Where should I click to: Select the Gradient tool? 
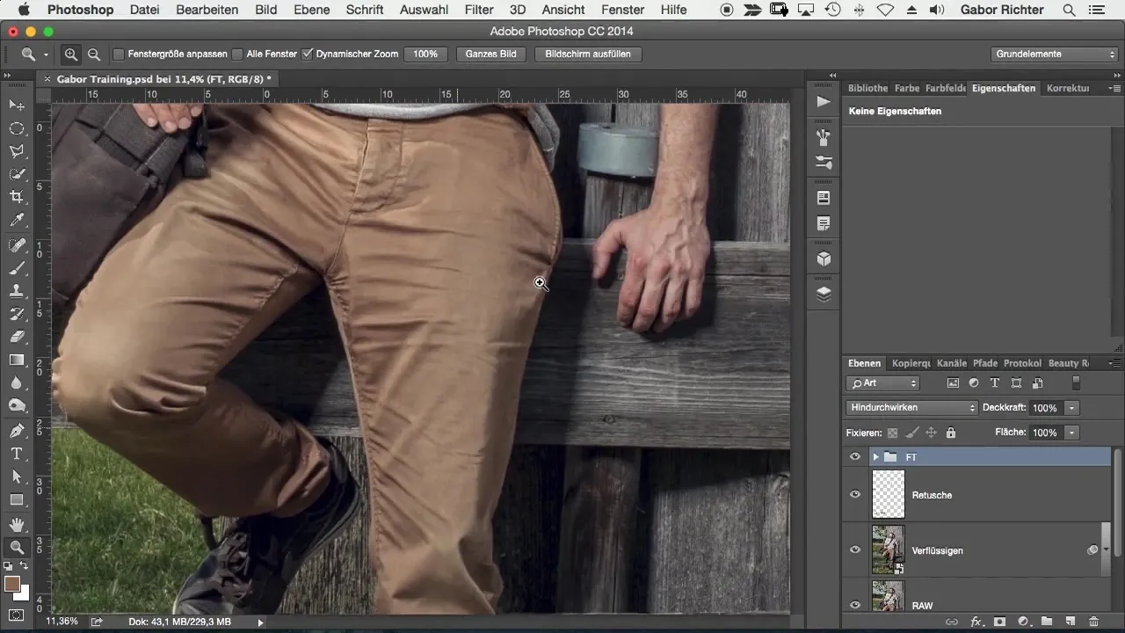16,360
